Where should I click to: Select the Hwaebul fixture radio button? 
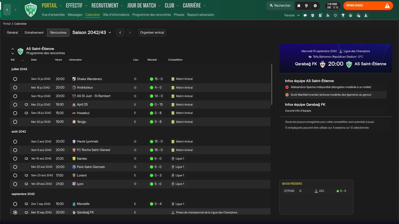(x=15, y=113)
